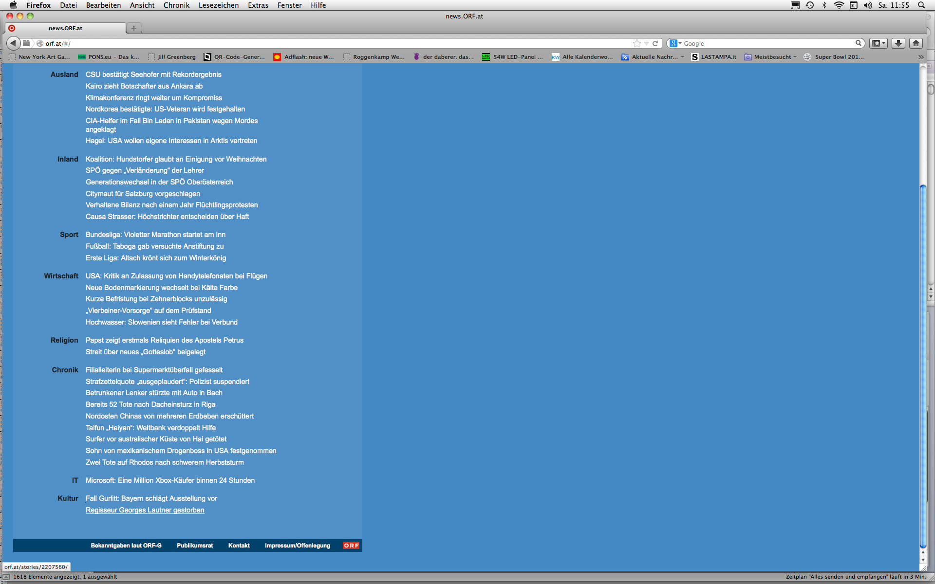
Task: Open the Wirtschaft section heading
Action: tap(61, 276)
